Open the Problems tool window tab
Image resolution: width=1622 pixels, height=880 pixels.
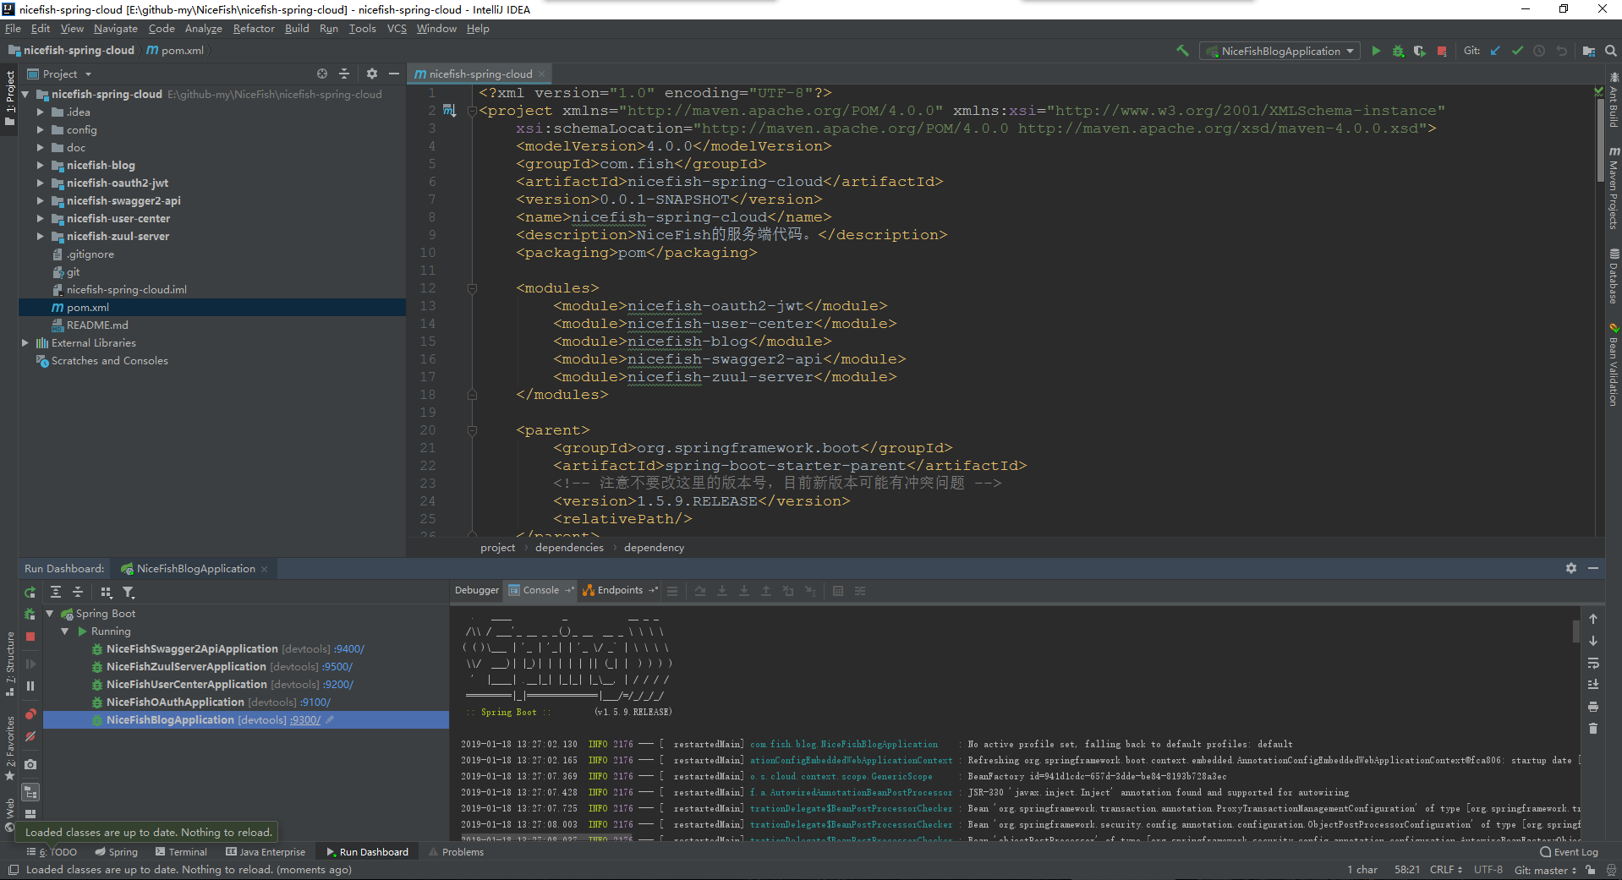(x=456, y=852)
